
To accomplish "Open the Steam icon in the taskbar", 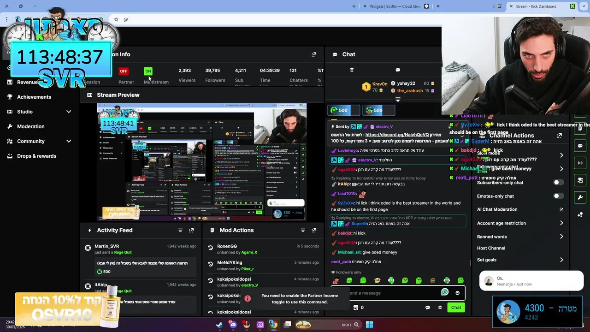I will (219, 325).
